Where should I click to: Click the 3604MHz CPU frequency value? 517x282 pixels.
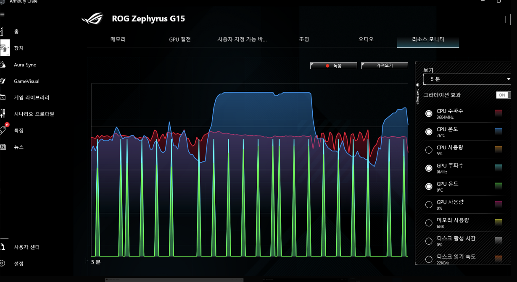445,117
